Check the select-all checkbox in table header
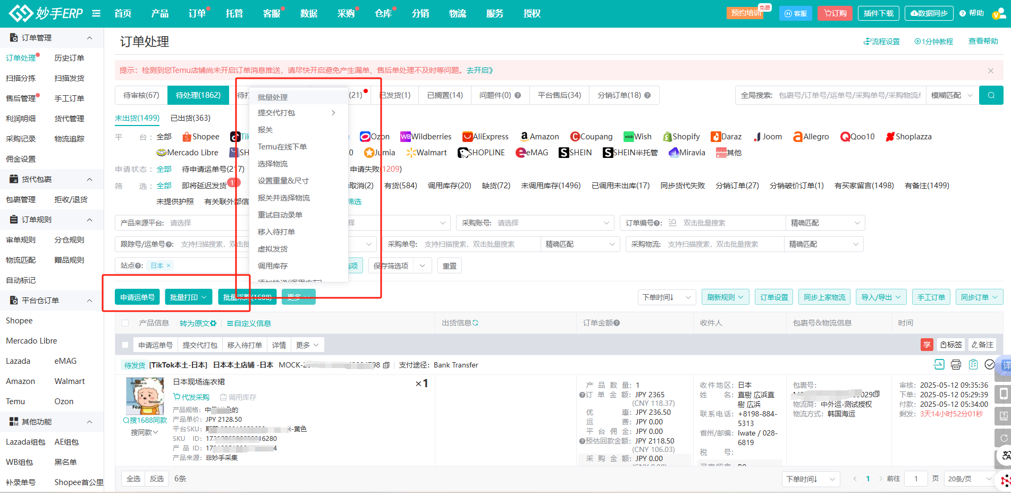 click(x=125, y=323)
